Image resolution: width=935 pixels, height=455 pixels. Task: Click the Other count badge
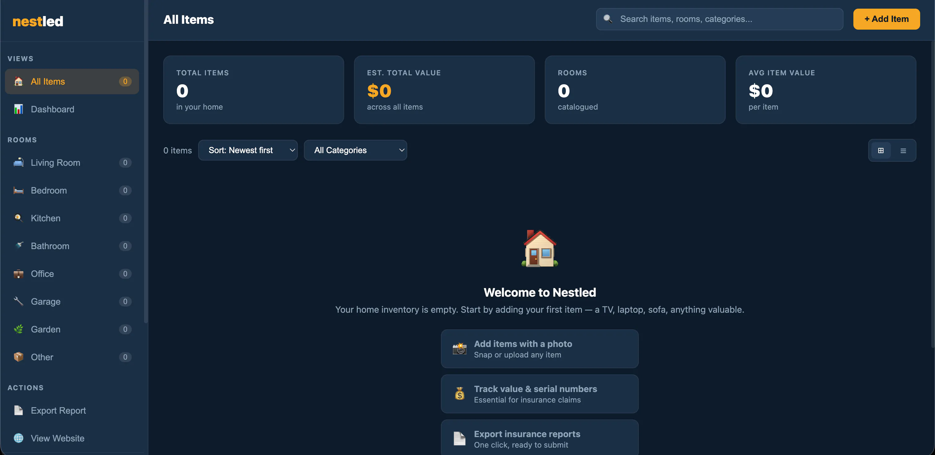point(125,357)
